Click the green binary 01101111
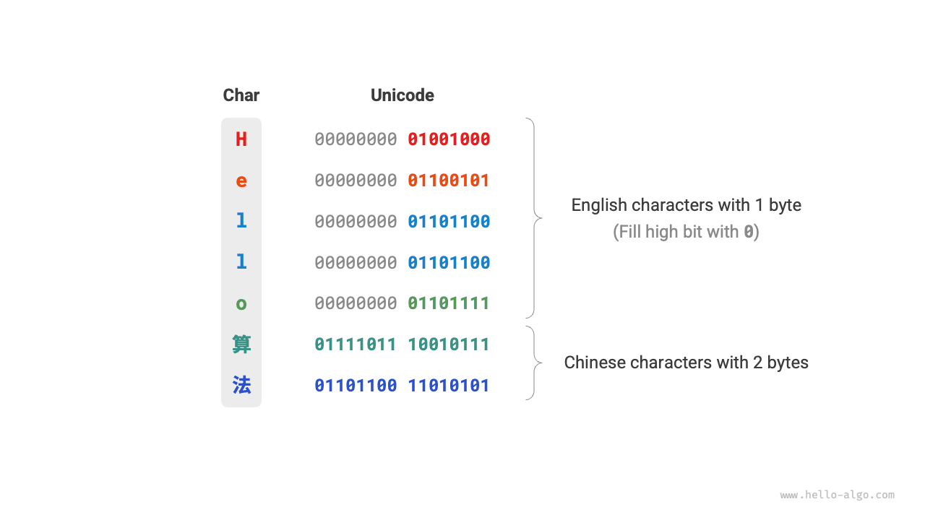The height and width of the screenshot is (520, 925). 449,303
